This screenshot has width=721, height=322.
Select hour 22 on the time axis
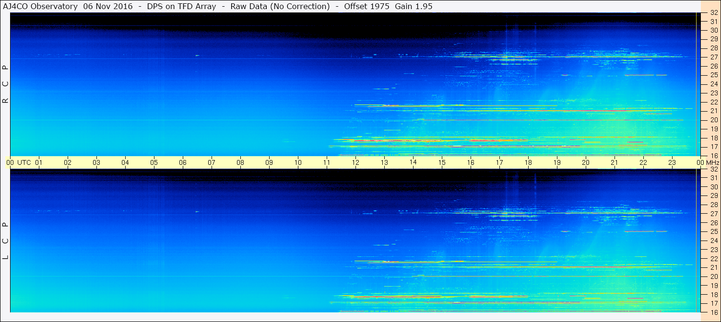click(x=643, y=162)
